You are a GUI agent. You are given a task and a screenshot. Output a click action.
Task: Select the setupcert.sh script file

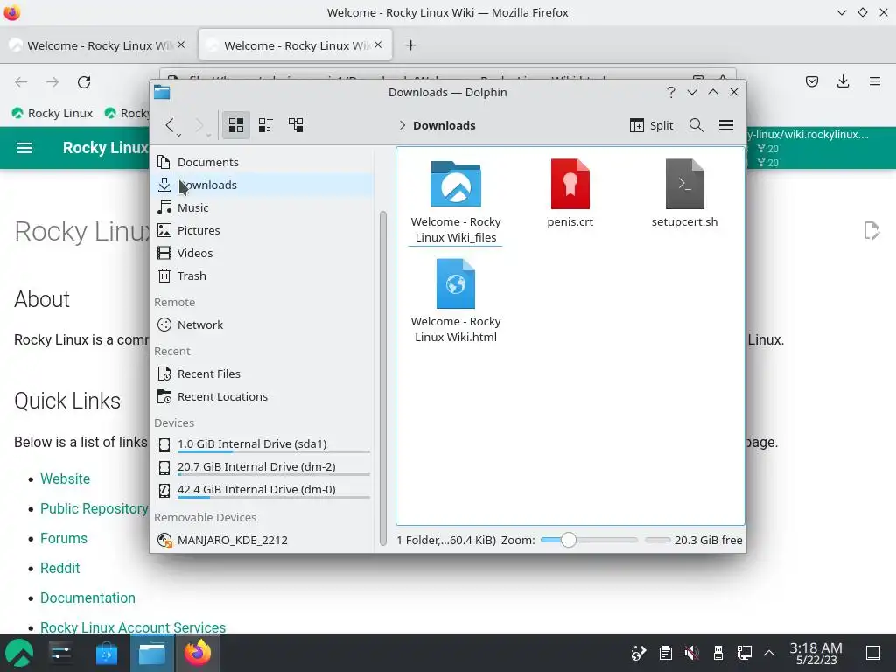pos(684,193)
